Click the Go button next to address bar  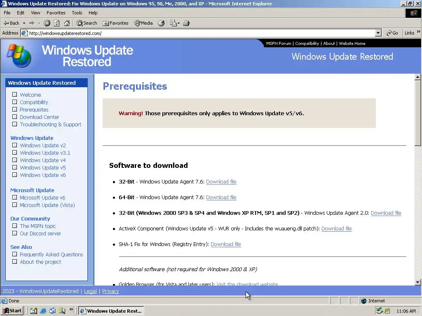pos(392,33)
